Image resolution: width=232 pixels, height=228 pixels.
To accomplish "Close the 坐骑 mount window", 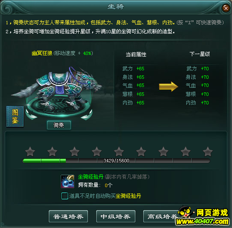I will (226, 8).
